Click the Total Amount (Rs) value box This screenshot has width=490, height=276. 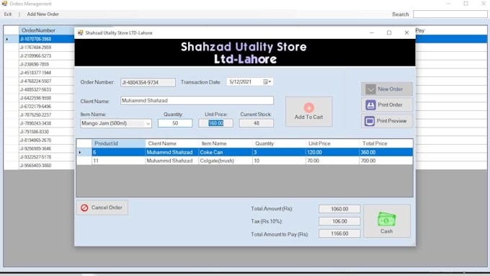coord(339,209)
